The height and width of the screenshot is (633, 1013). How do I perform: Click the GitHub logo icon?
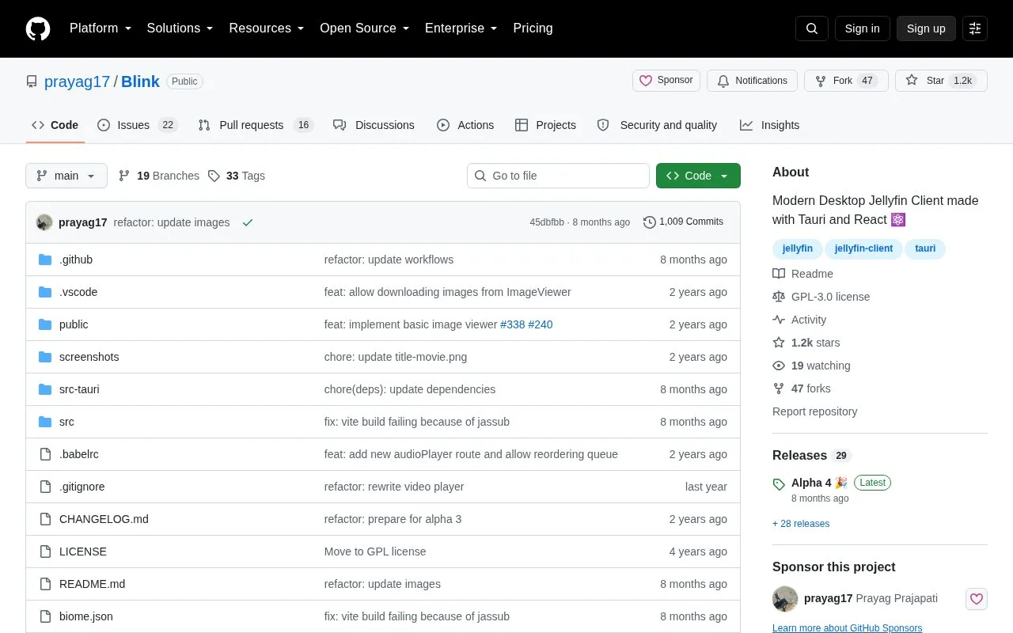point(38,28)
